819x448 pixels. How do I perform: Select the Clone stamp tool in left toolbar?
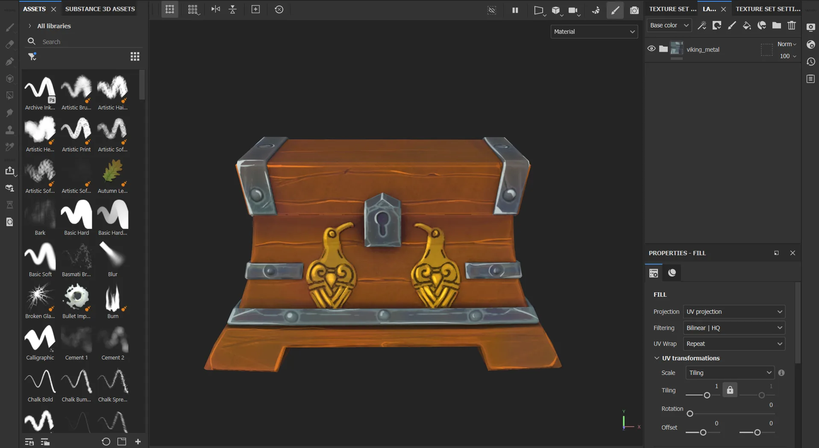(x=9, y=130)
